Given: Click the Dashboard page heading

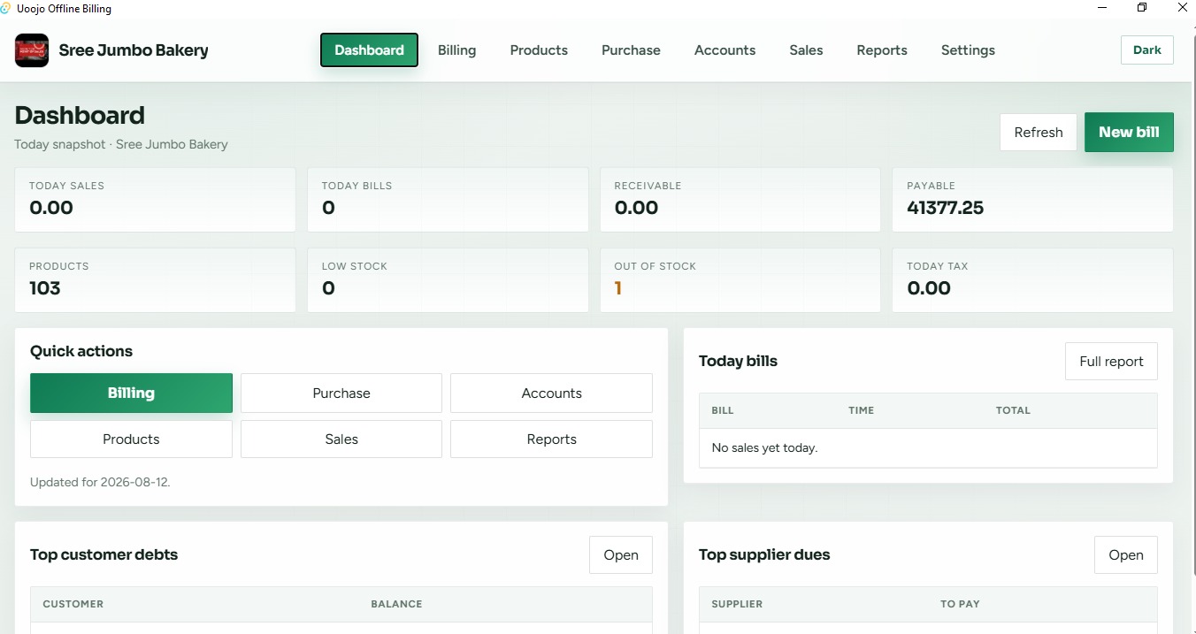Looking at the screenshot, I should click(x=80, y=116).
